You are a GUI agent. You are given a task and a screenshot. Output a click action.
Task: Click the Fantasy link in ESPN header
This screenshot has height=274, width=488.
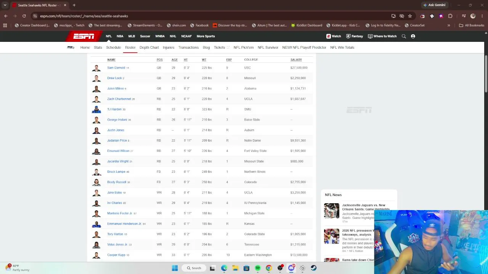click(x=355, y=36)
